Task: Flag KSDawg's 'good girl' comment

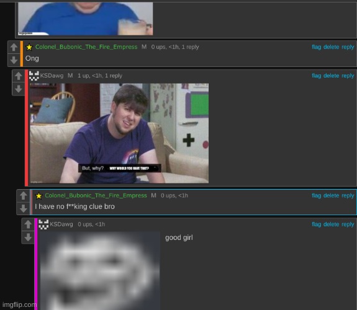Action: pos(316,224)
